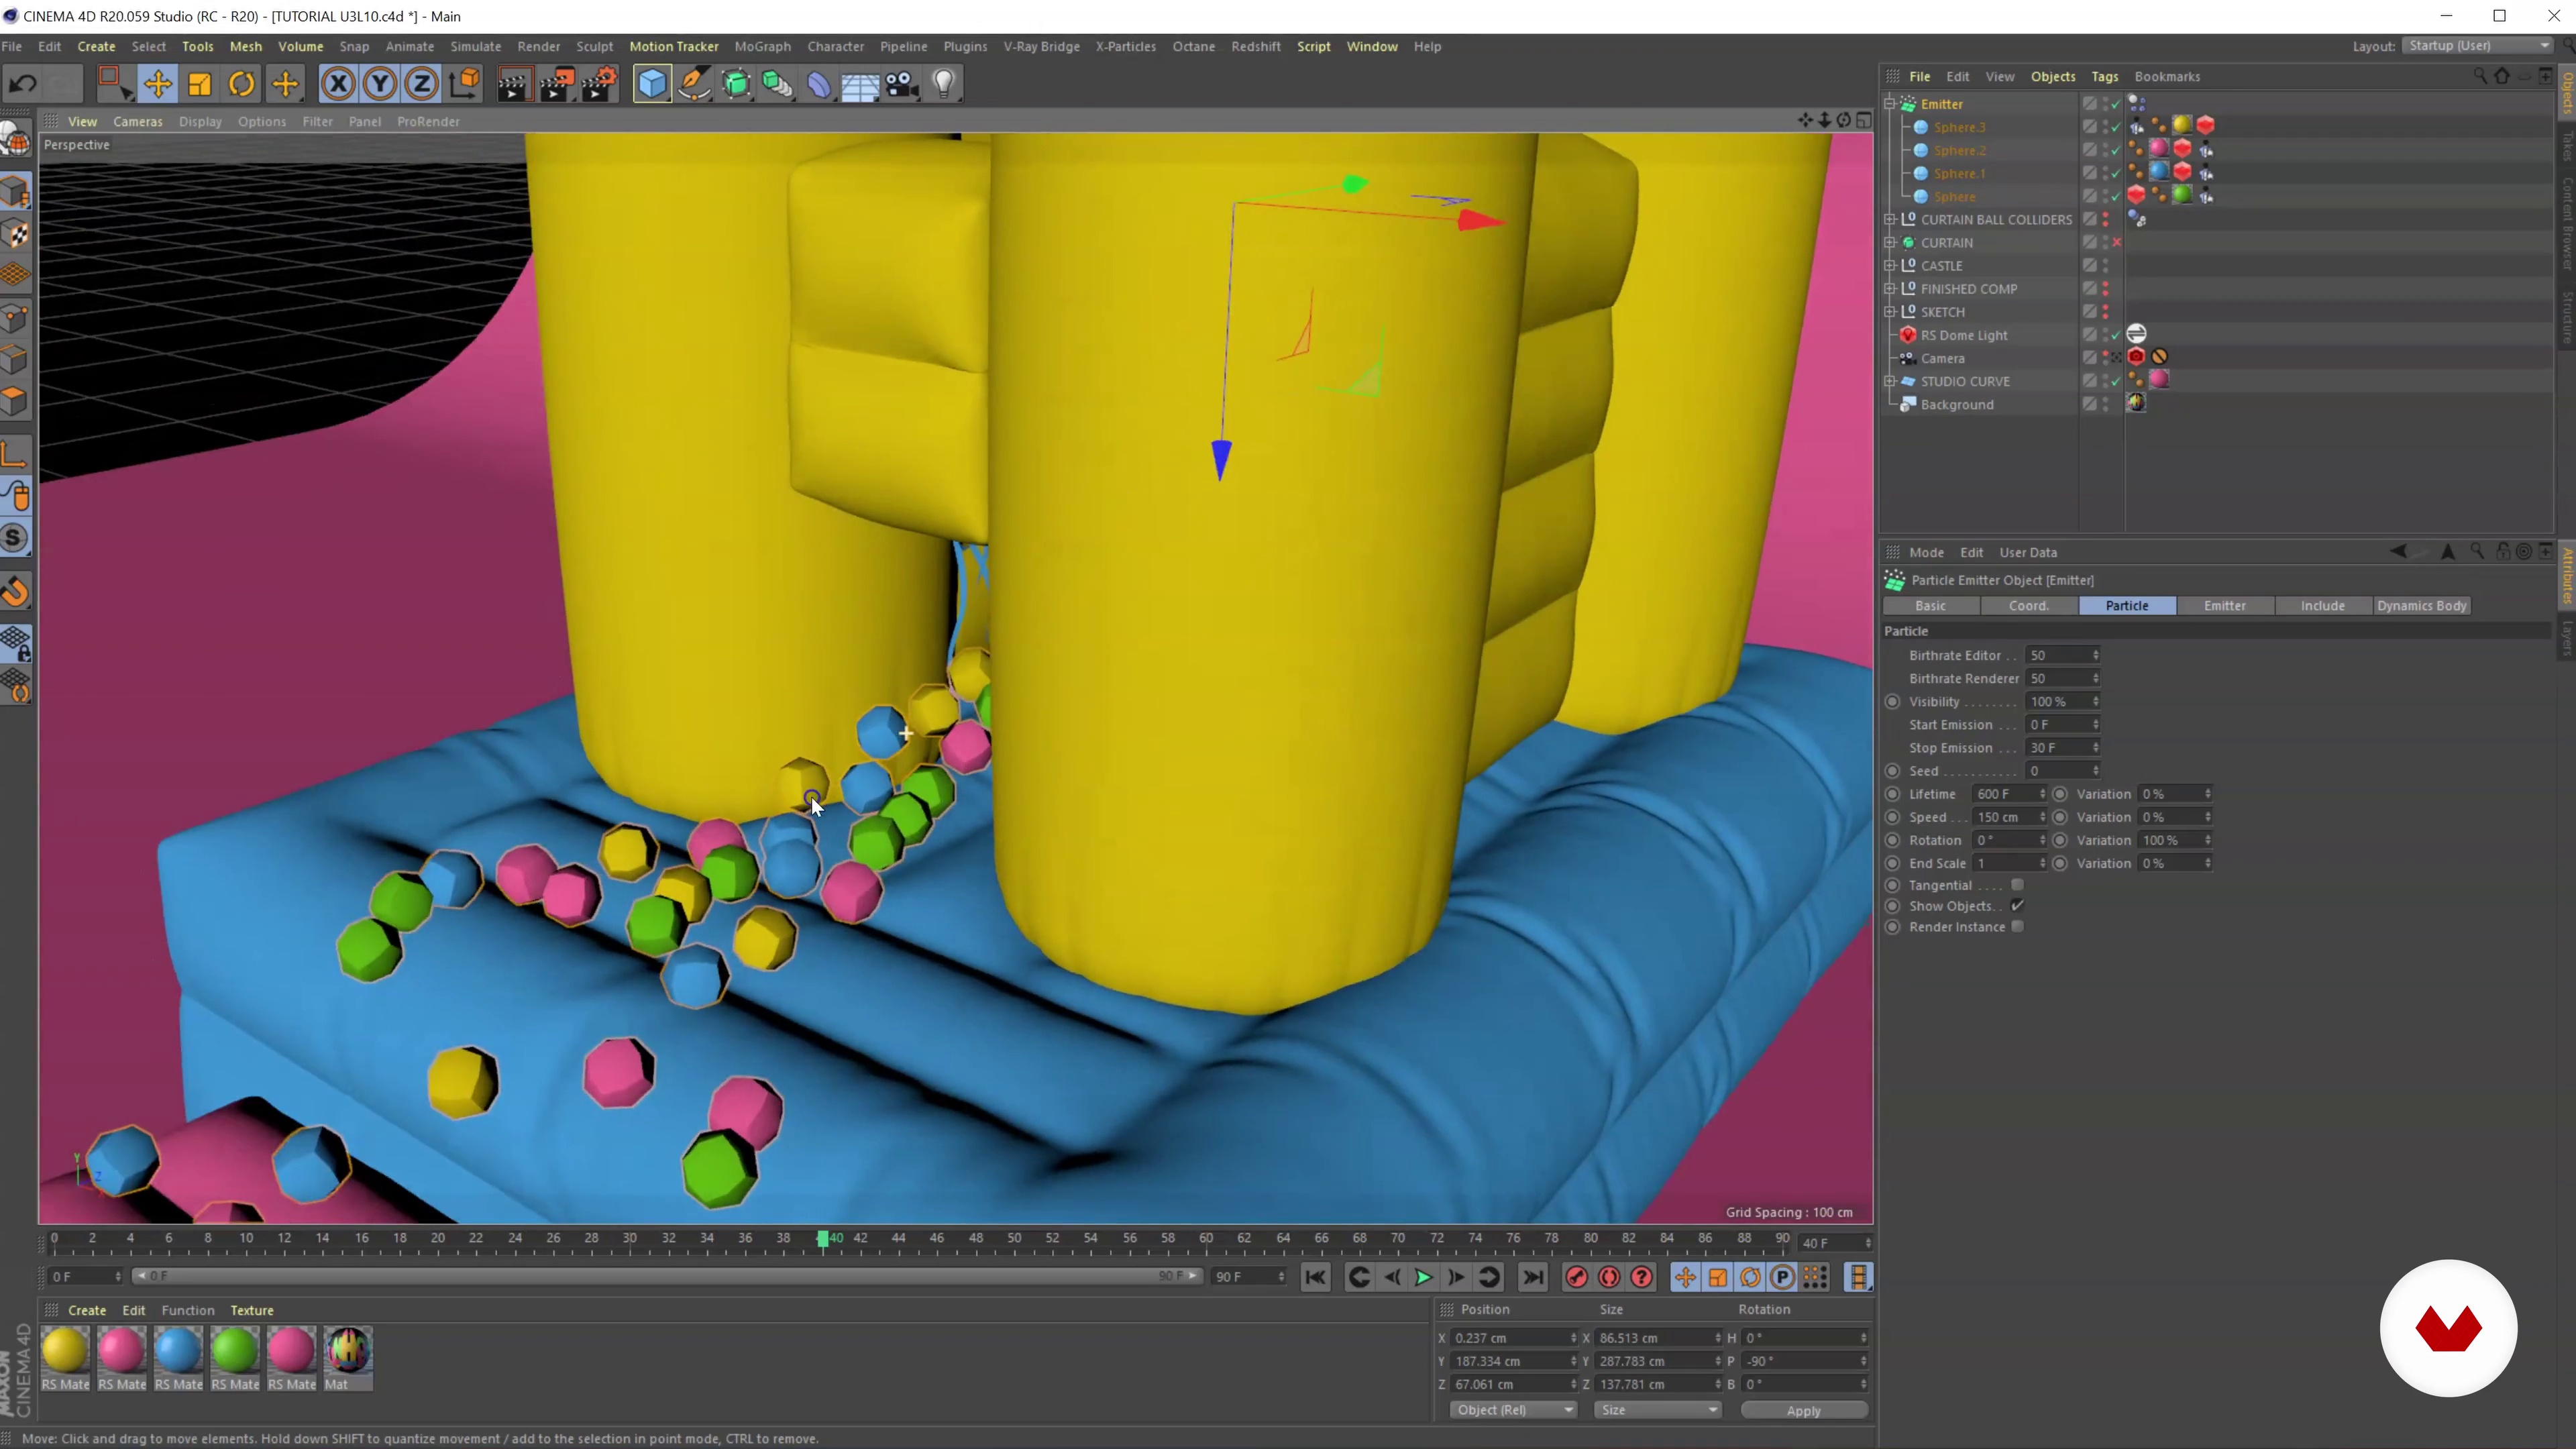Enable the Tangential checkbox
The image size is (2576, 1449).
point(2017,885)
